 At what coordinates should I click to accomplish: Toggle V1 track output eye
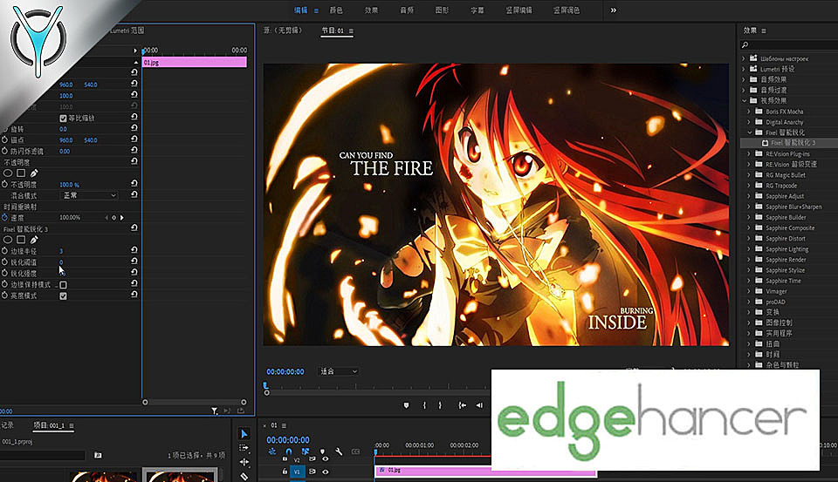pyautogui.click(x=325, y=472)
